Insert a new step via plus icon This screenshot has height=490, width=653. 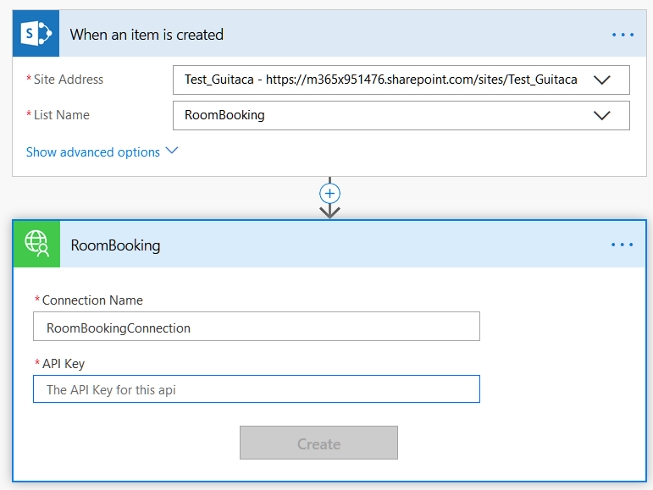pos(329,194)
